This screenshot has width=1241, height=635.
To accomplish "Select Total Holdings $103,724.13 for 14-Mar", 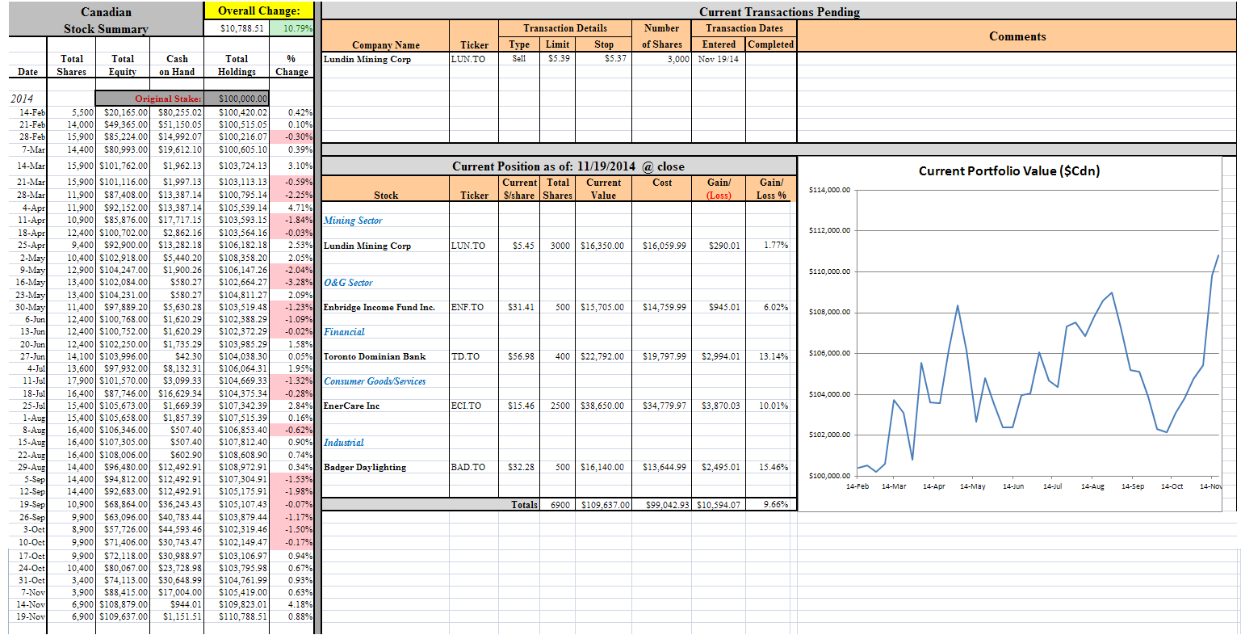I will pos(243,166).
